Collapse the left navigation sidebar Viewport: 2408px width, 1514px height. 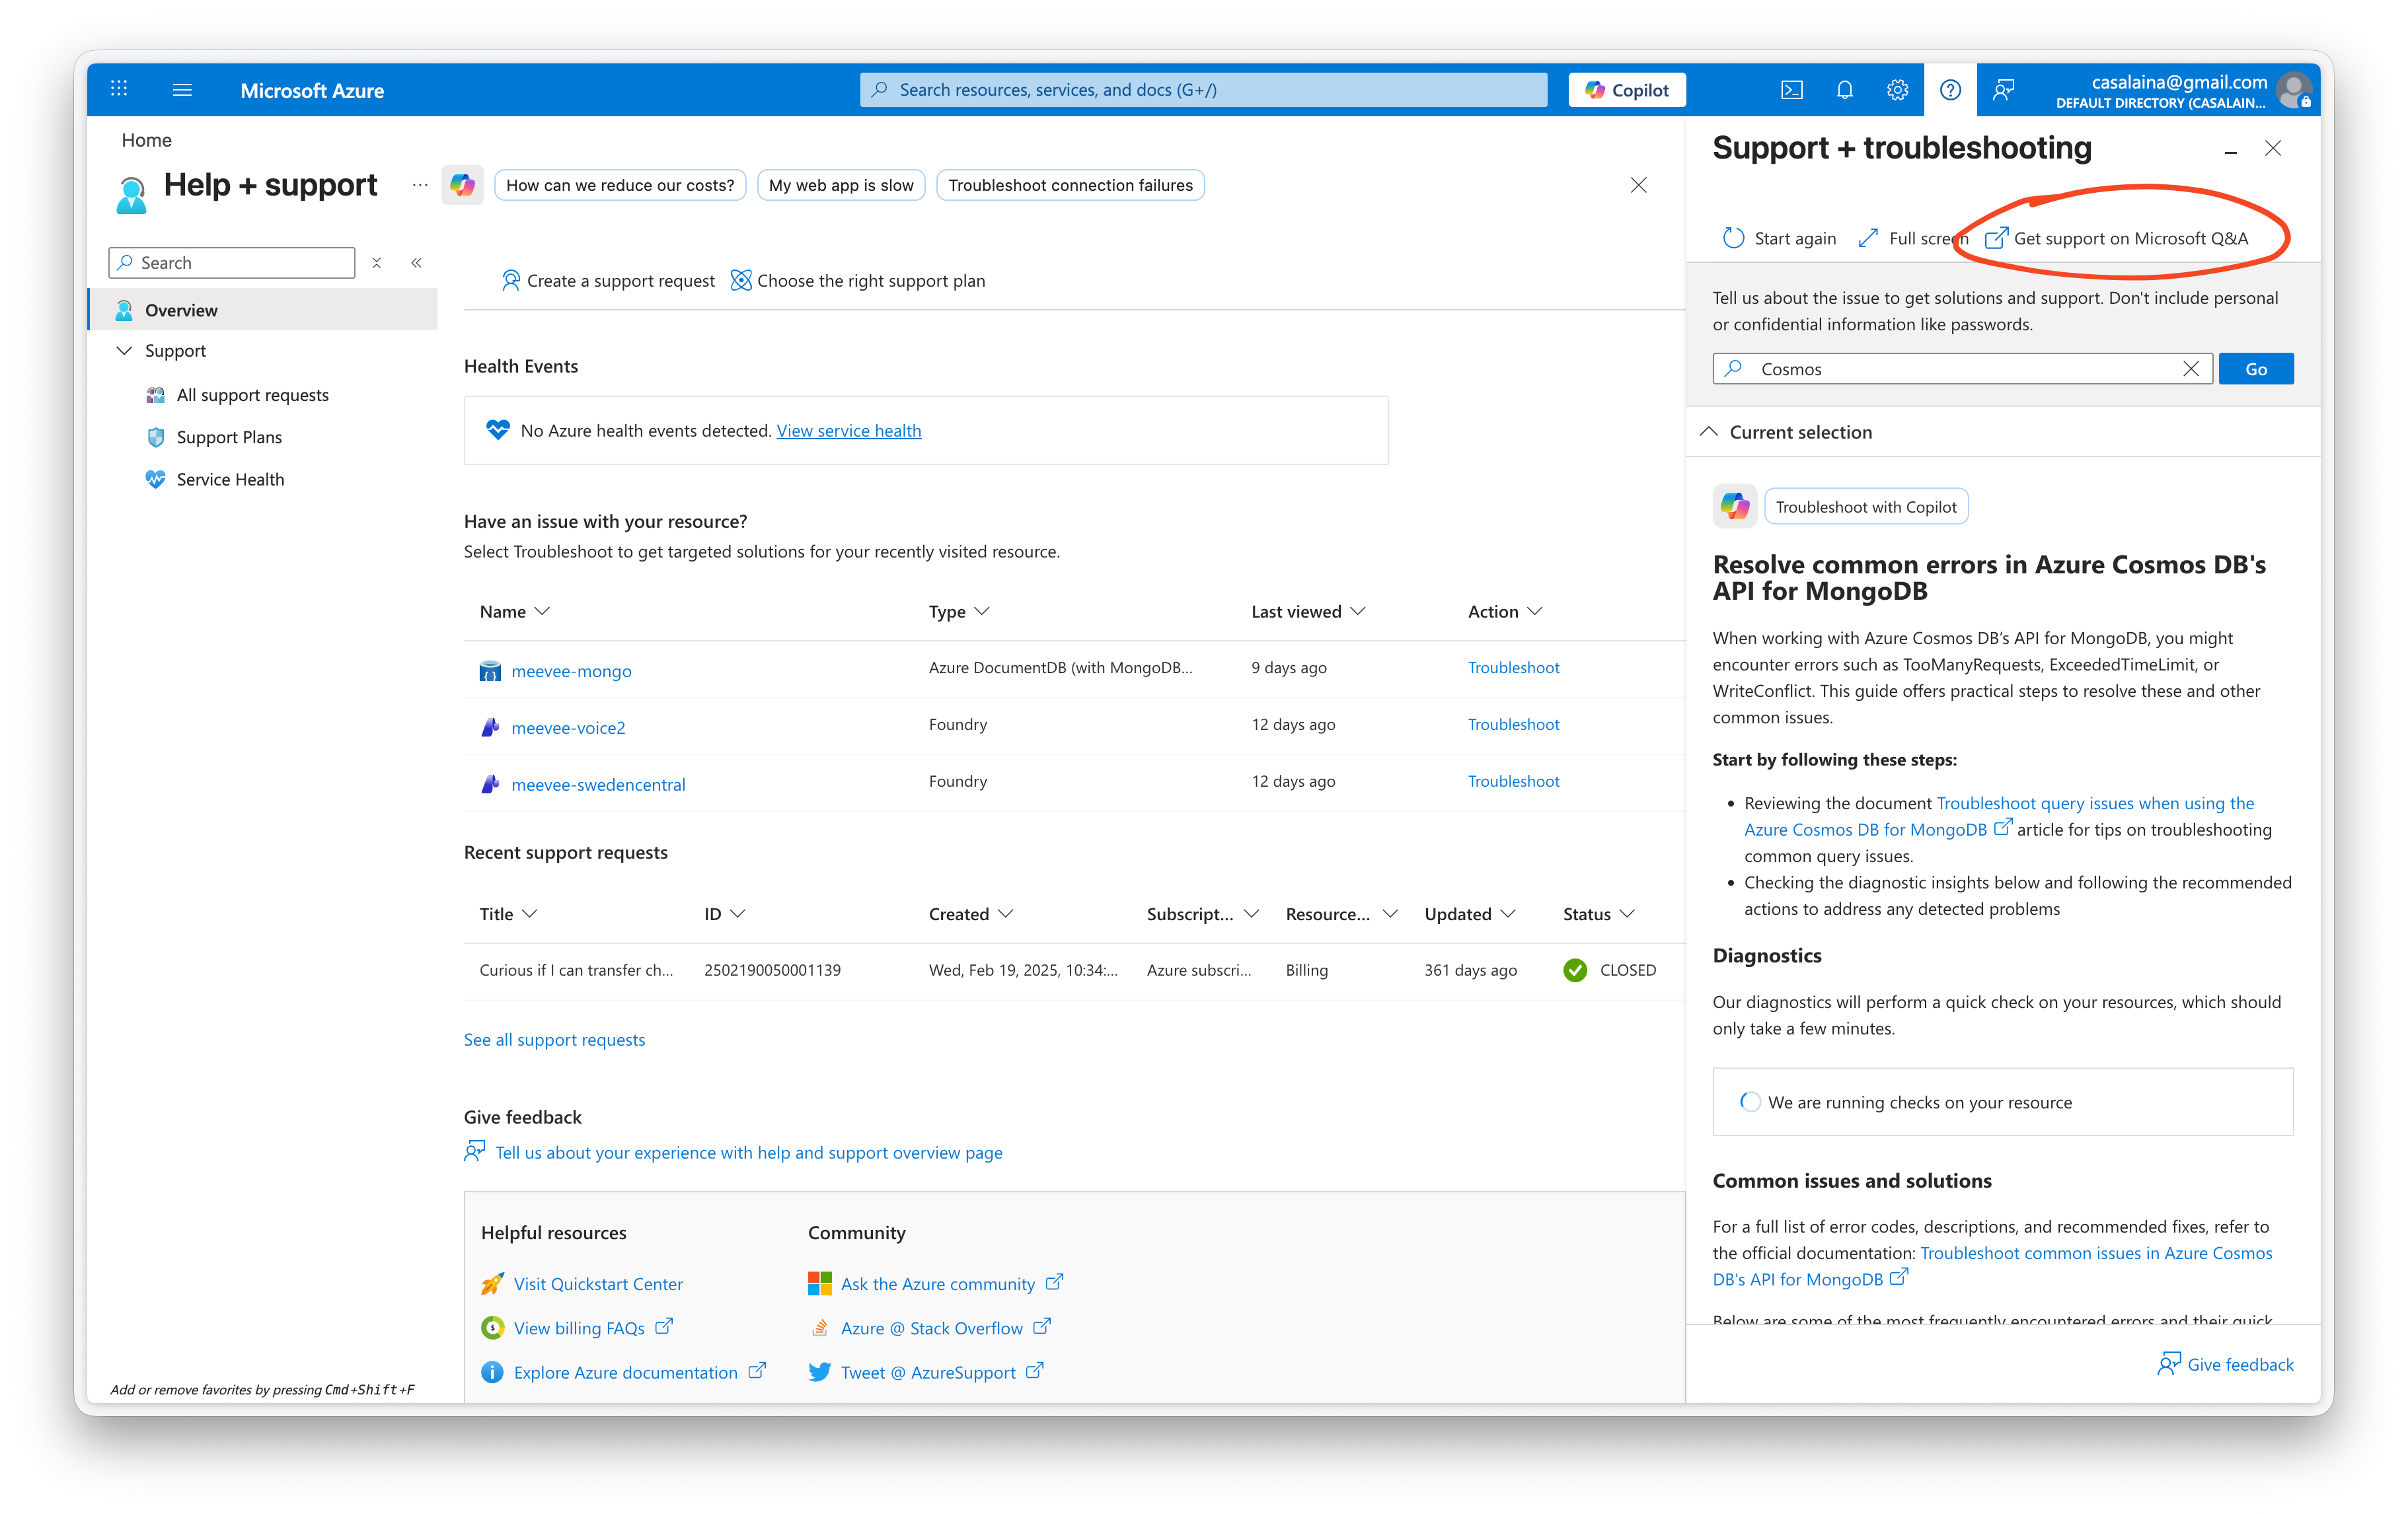pos(416,263)
